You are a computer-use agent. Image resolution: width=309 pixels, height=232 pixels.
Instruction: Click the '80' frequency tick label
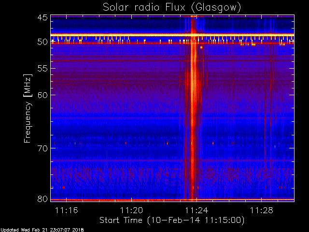42,199
